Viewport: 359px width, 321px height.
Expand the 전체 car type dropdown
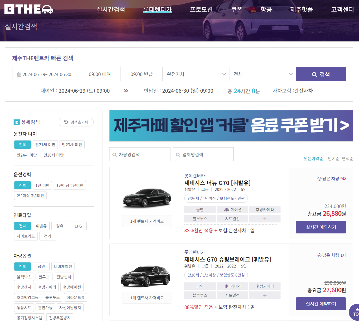click(263, 74)
